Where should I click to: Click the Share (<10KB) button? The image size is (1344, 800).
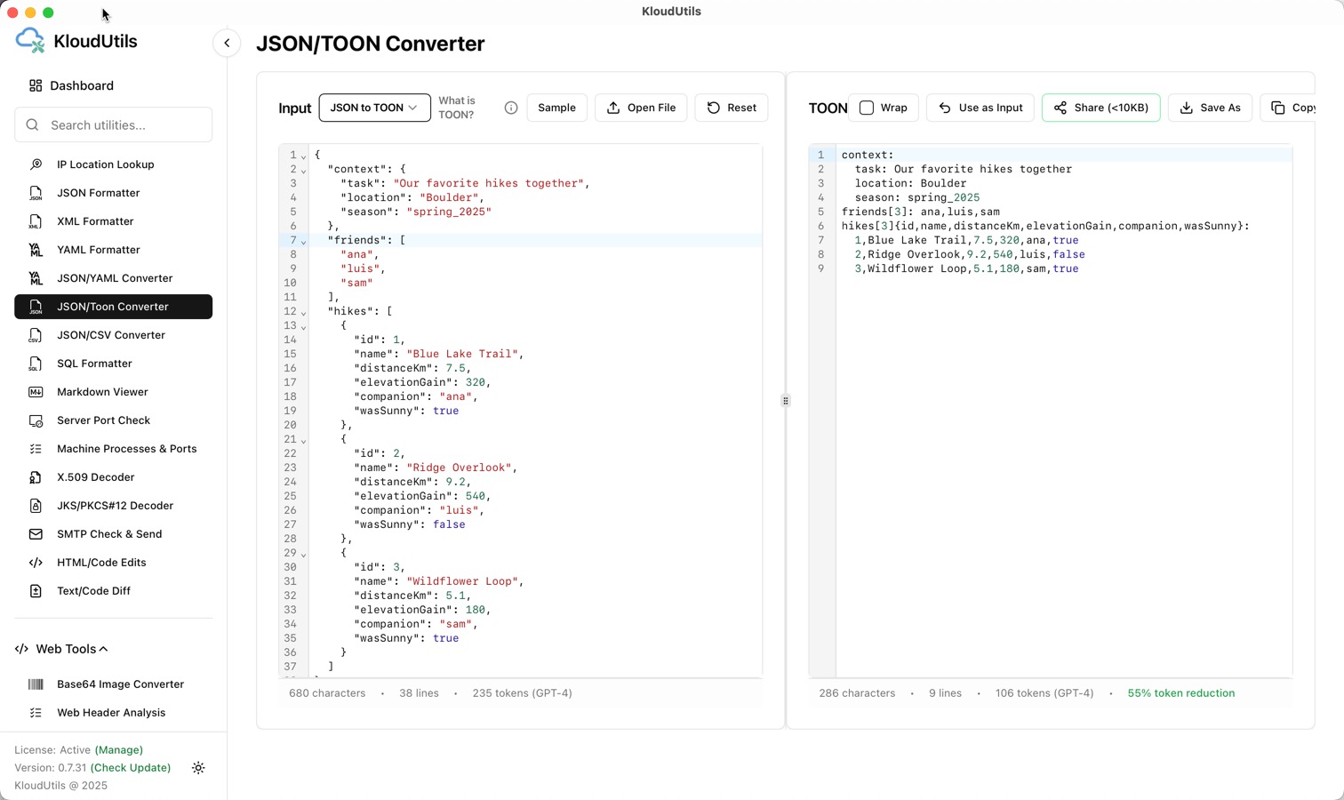(1100, 108)
